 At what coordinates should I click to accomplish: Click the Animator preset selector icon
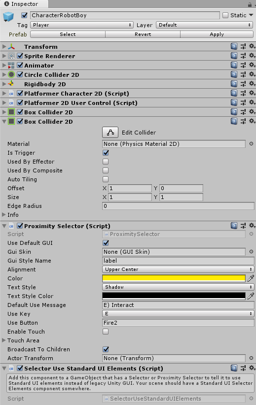(243, 65)
